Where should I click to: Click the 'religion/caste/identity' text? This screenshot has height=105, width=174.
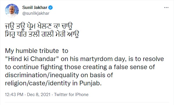[38, 83]
